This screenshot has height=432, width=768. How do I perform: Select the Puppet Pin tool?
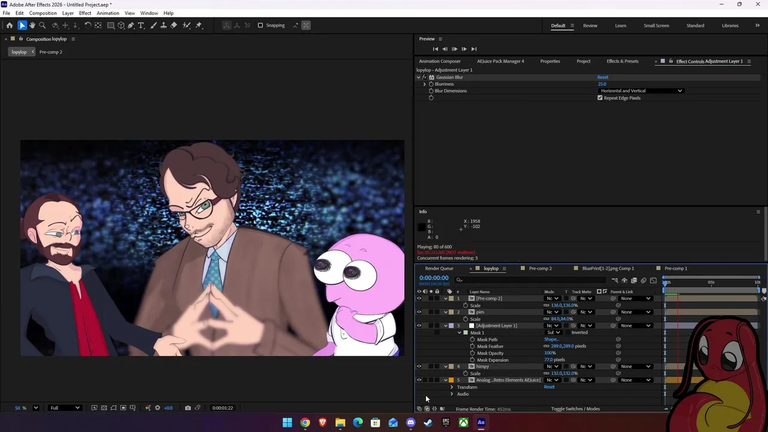point(199,25)
